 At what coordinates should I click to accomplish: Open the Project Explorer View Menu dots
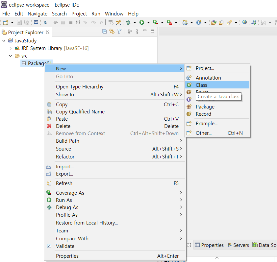137,32
